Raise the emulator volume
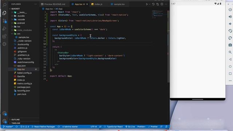 point(230,17)
